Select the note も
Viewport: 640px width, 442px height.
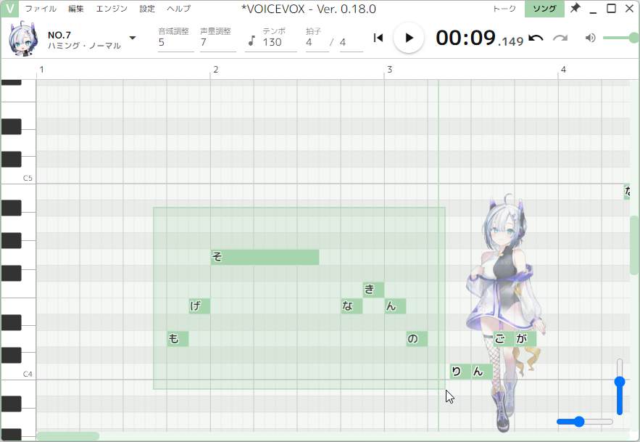(x=178, y=338)
